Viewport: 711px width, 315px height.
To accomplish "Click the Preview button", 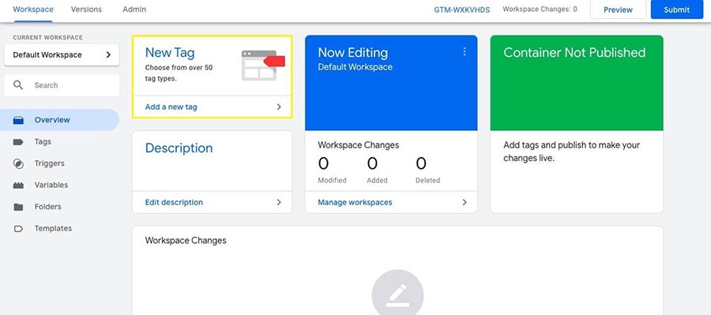I will coord(618,9).
